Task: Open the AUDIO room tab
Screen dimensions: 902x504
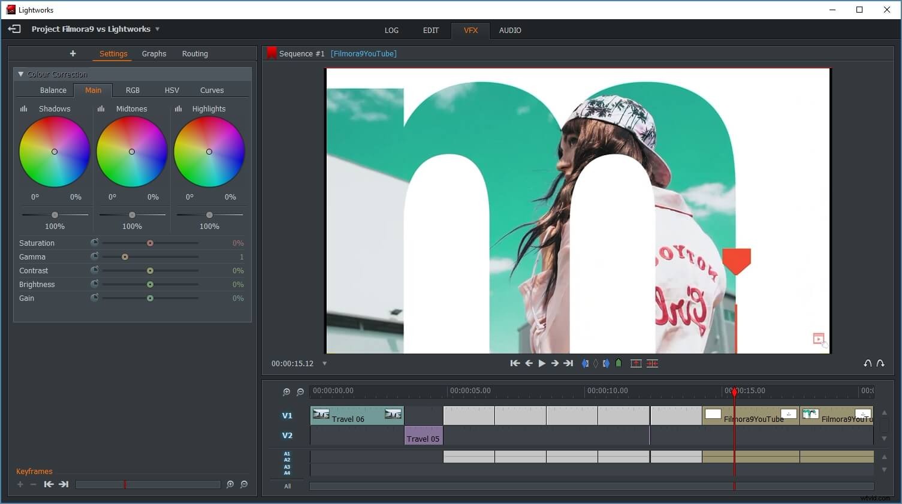Action: point(510,30)
